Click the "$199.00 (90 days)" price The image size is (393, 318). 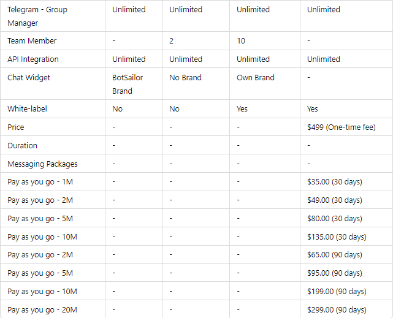[337, 292]
